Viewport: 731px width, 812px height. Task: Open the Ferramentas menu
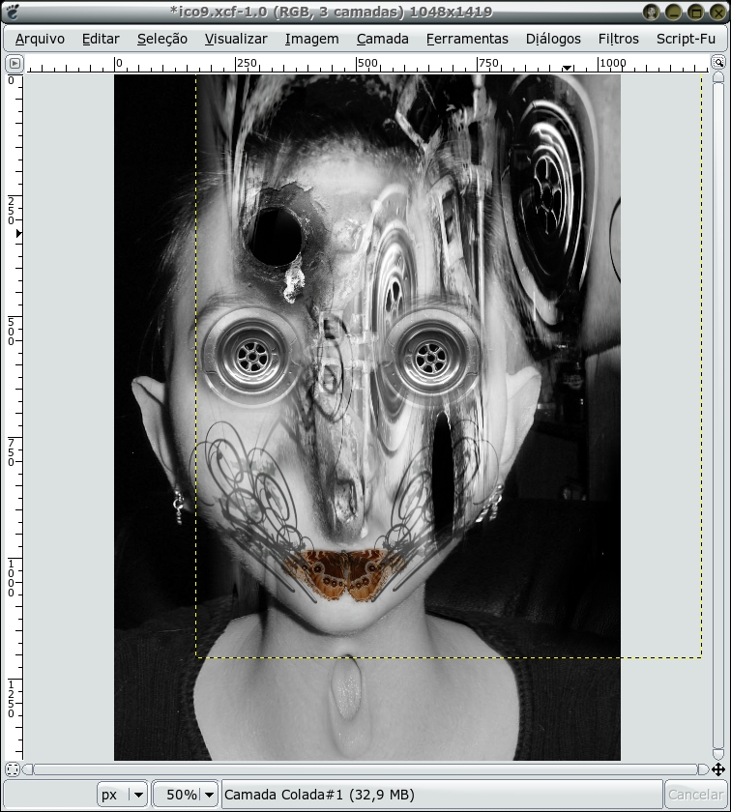(467, 39)
